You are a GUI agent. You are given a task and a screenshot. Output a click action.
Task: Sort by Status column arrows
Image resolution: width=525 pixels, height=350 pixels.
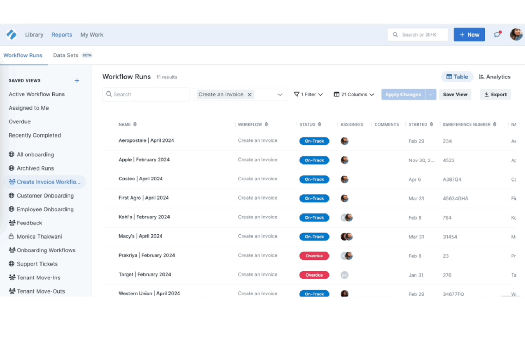coord(320,124)
